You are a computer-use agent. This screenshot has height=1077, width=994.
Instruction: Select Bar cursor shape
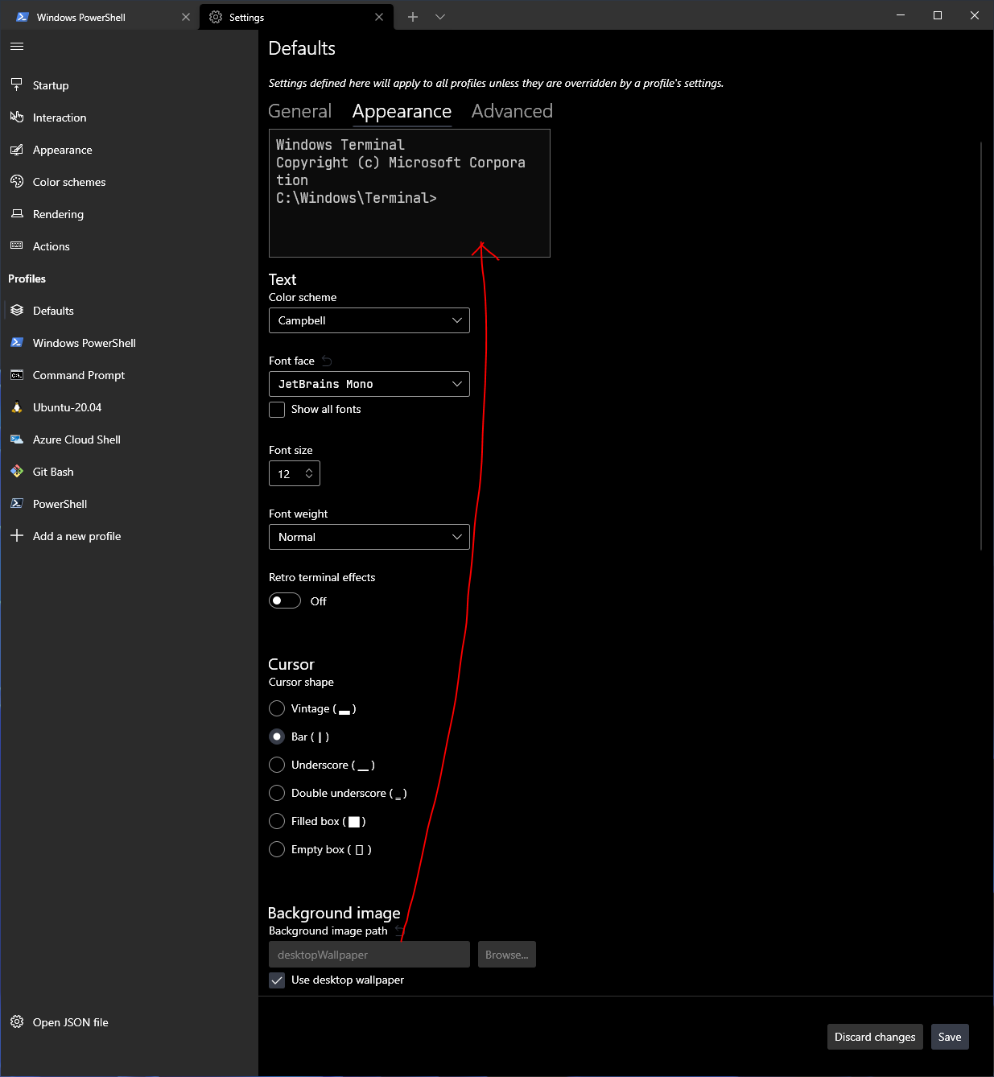[x=277, y=737]
